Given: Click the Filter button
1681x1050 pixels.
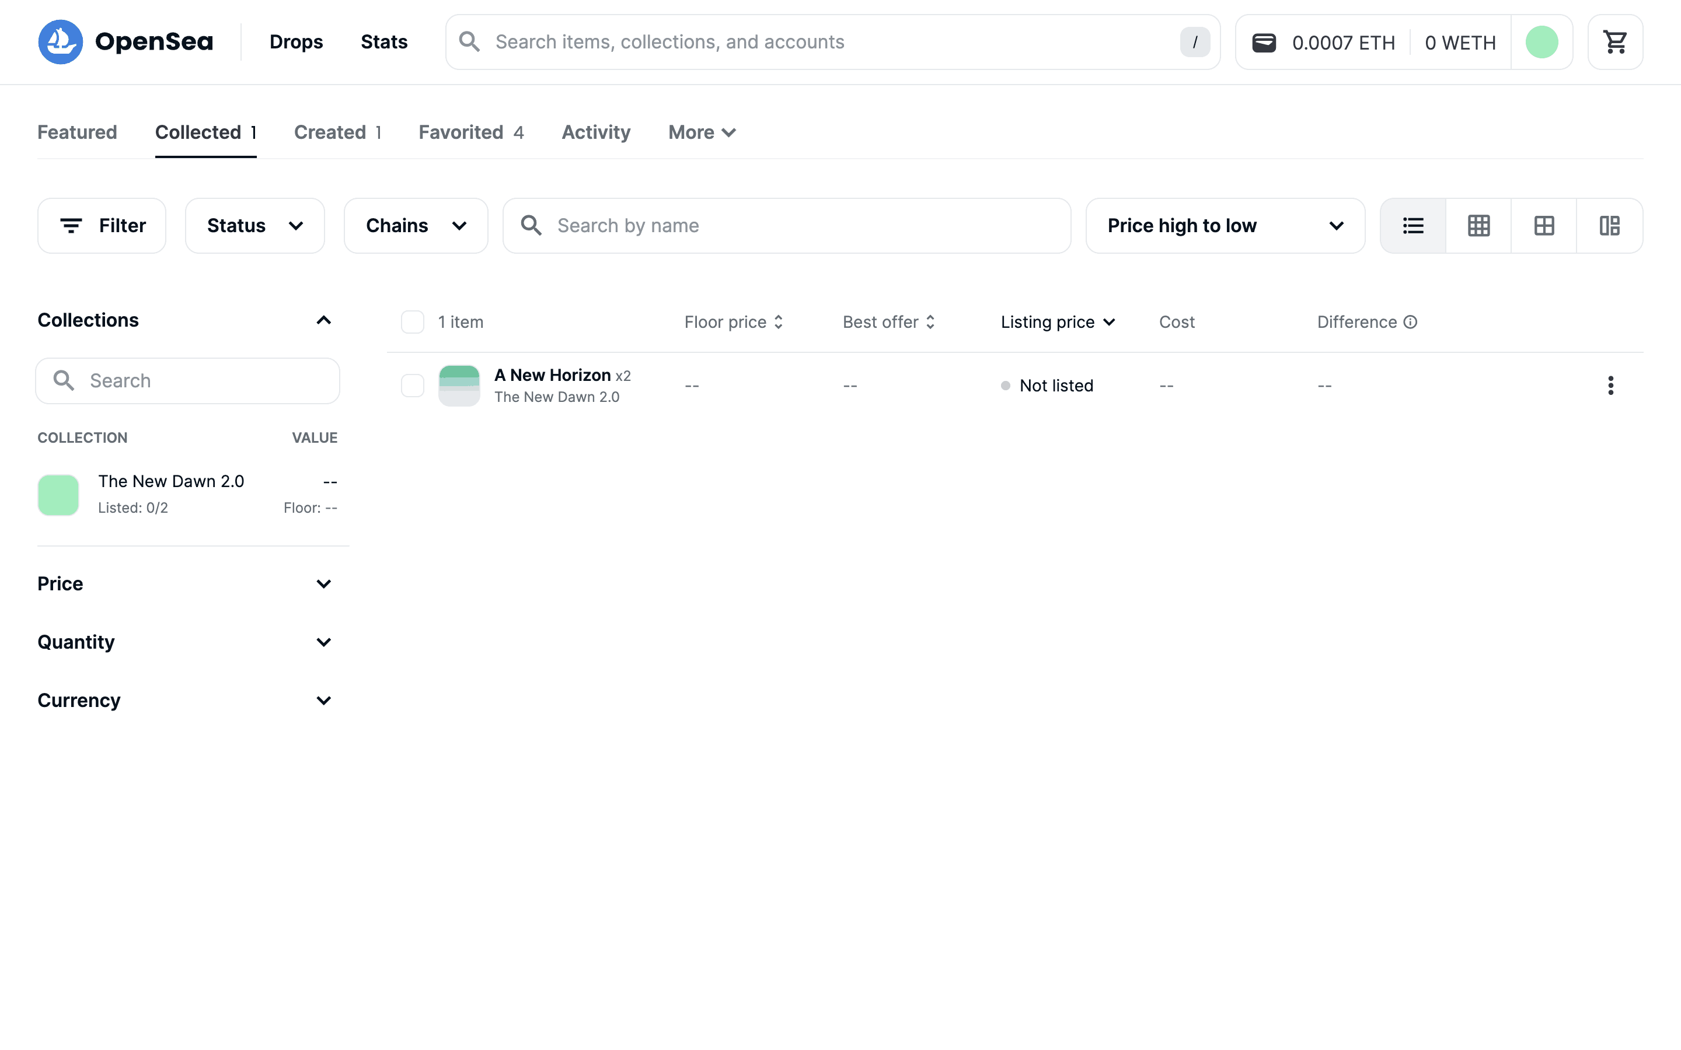Looking at the screenshot, I should 102,226.
